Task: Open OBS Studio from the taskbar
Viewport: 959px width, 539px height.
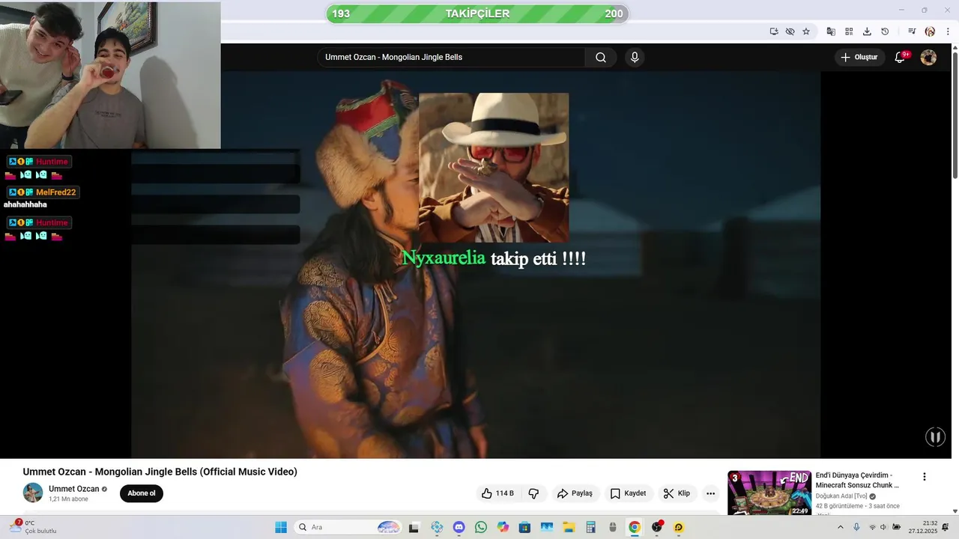Action: 657,527
